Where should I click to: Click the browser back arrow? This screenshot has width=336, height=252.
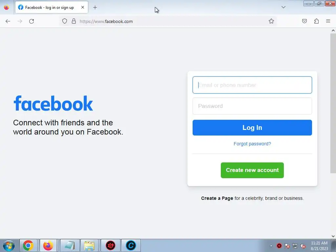click(x=8, y=21)
